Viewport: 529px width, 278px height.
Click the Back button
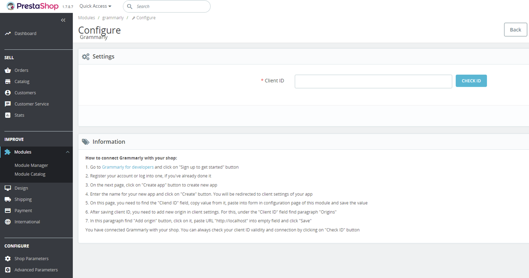point(515,30)
